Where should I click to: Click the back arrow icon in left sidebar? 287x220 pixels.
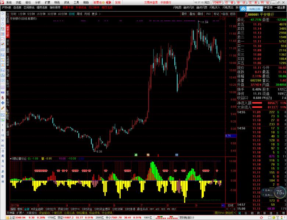pos(3,14)
